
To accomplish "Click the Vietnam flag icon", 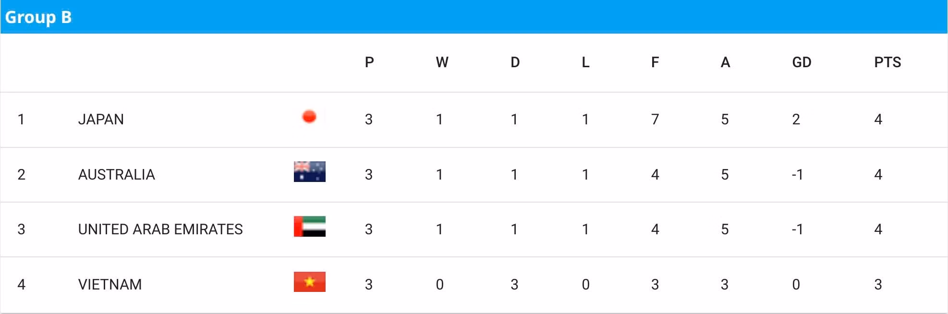I will click(309, 282).
